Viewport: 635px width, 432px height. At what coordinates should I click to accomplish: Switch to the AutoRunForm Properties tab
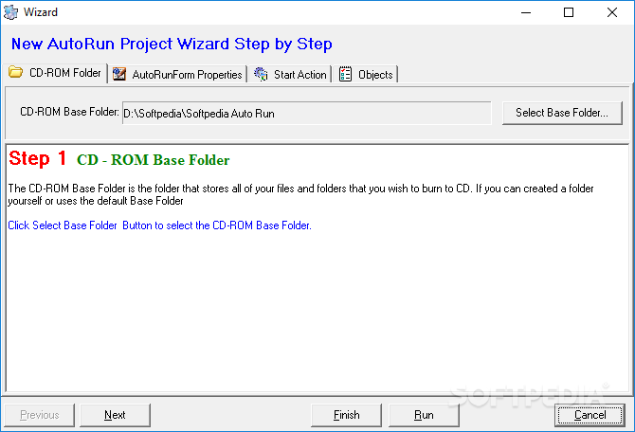tap(178, 74)
